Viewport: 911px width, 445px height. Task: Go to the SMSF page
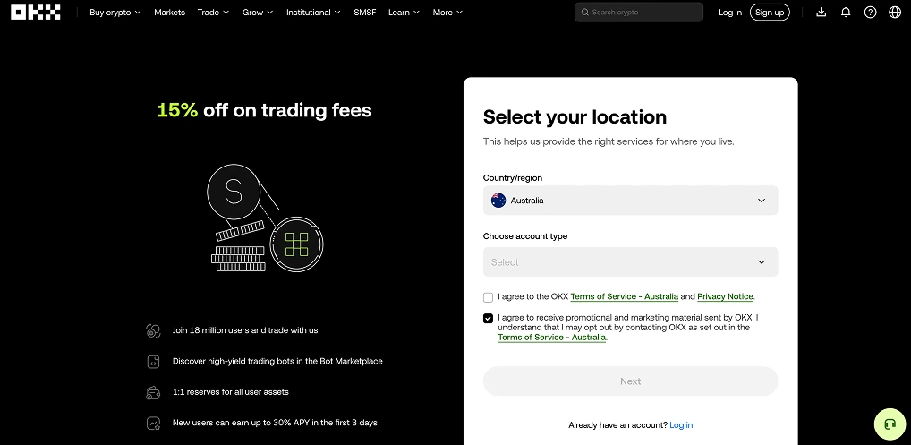(365, 13)
